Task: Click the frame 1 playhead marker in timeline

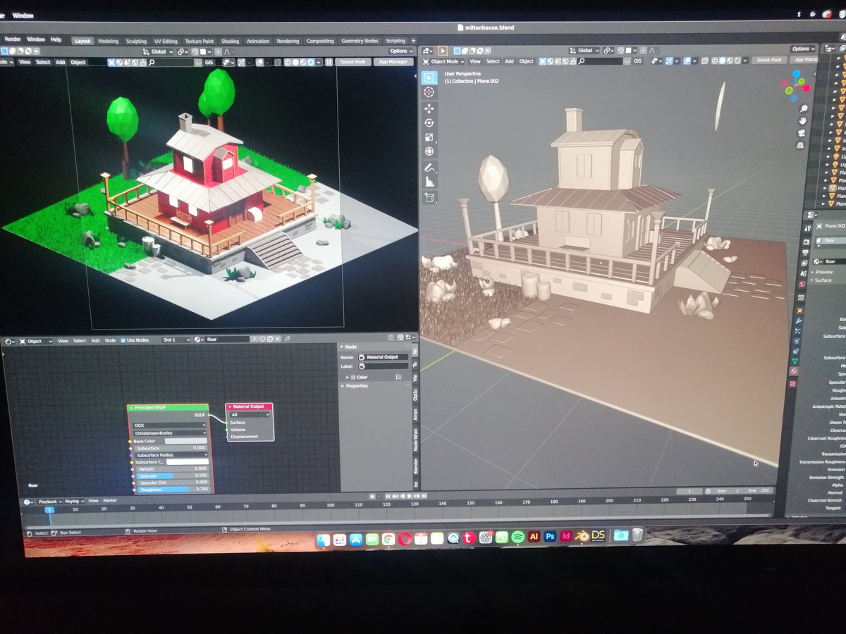Action: point(49,510)
